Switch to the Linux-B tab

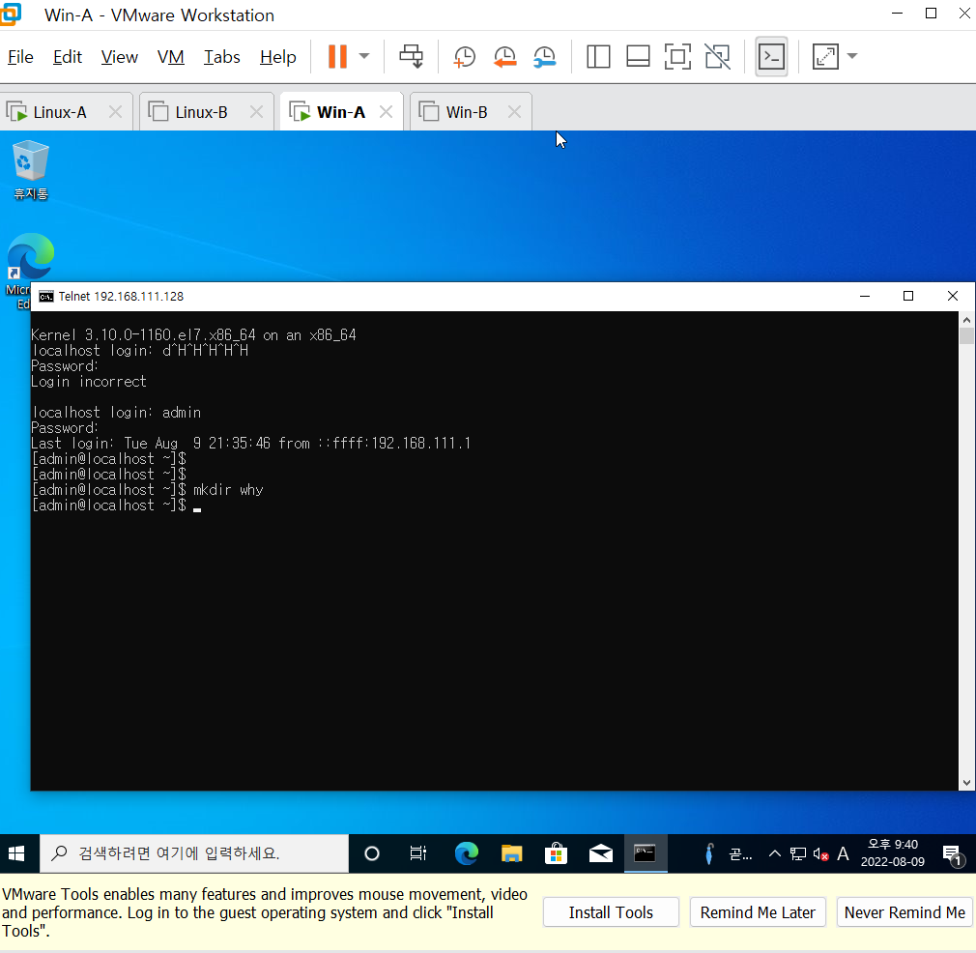point(201,112)
